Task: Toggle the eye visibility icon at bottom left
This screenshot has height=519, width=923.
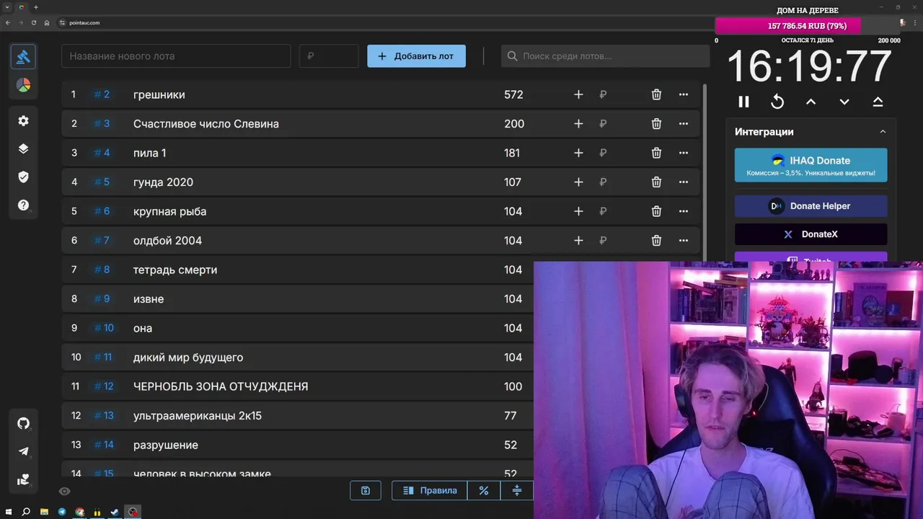Action: tap(64, 492)
